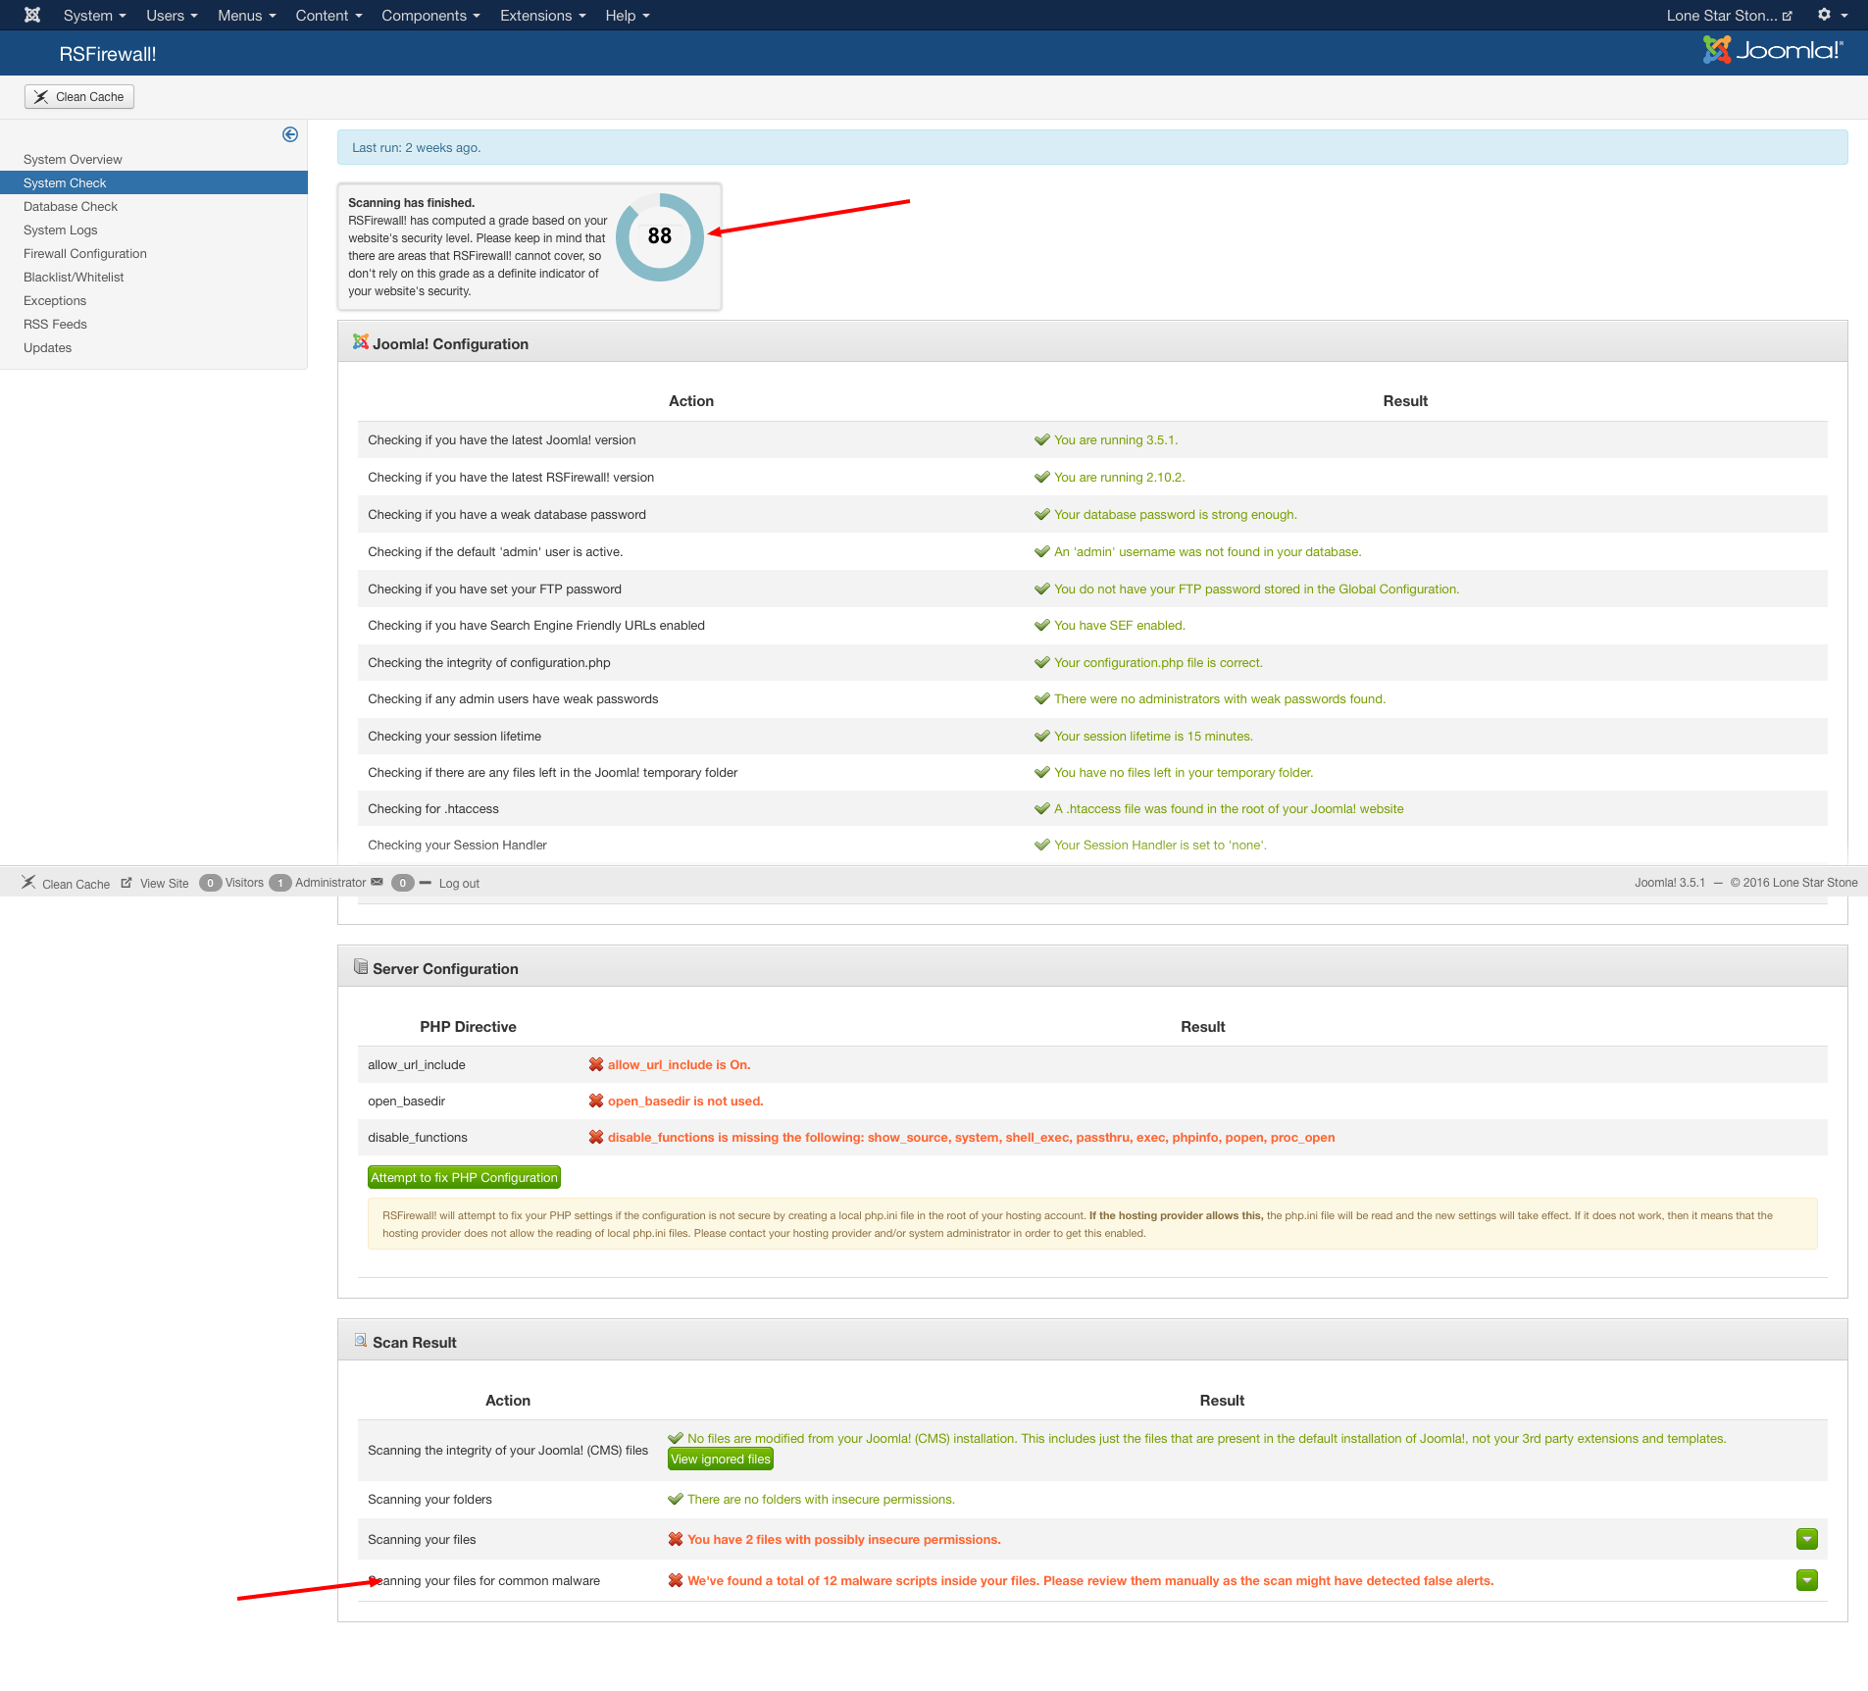Click the messages envelope icon in status bar

378,882
